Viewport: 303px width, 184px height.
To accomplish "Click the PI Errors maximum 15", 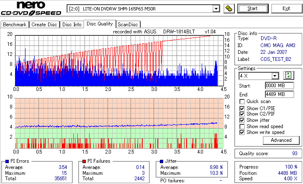I will point(64,173).
